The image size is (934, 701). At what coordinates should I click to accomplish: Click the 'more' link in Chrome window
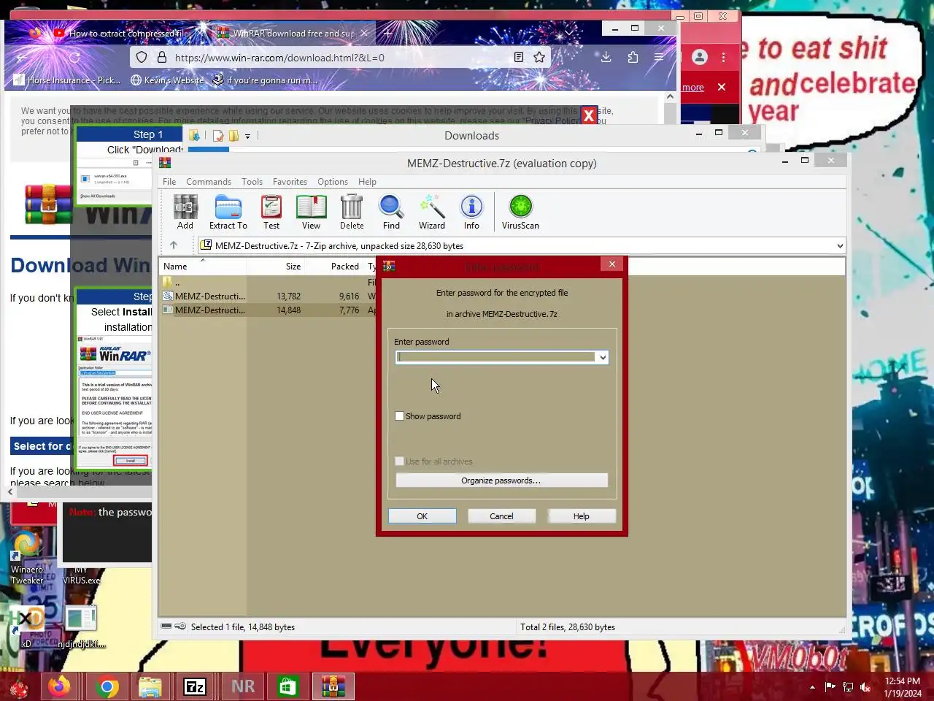coord(693,88)
